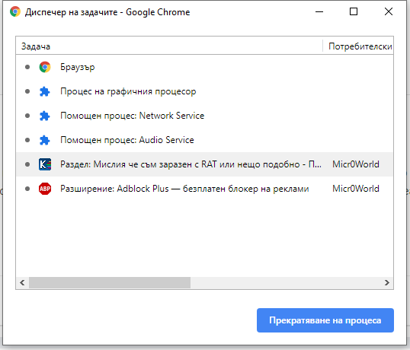The width and height of the screenshot is (410, 350).
Task: Click the Chrome logo in the title bar
Action: click(15, 11)
